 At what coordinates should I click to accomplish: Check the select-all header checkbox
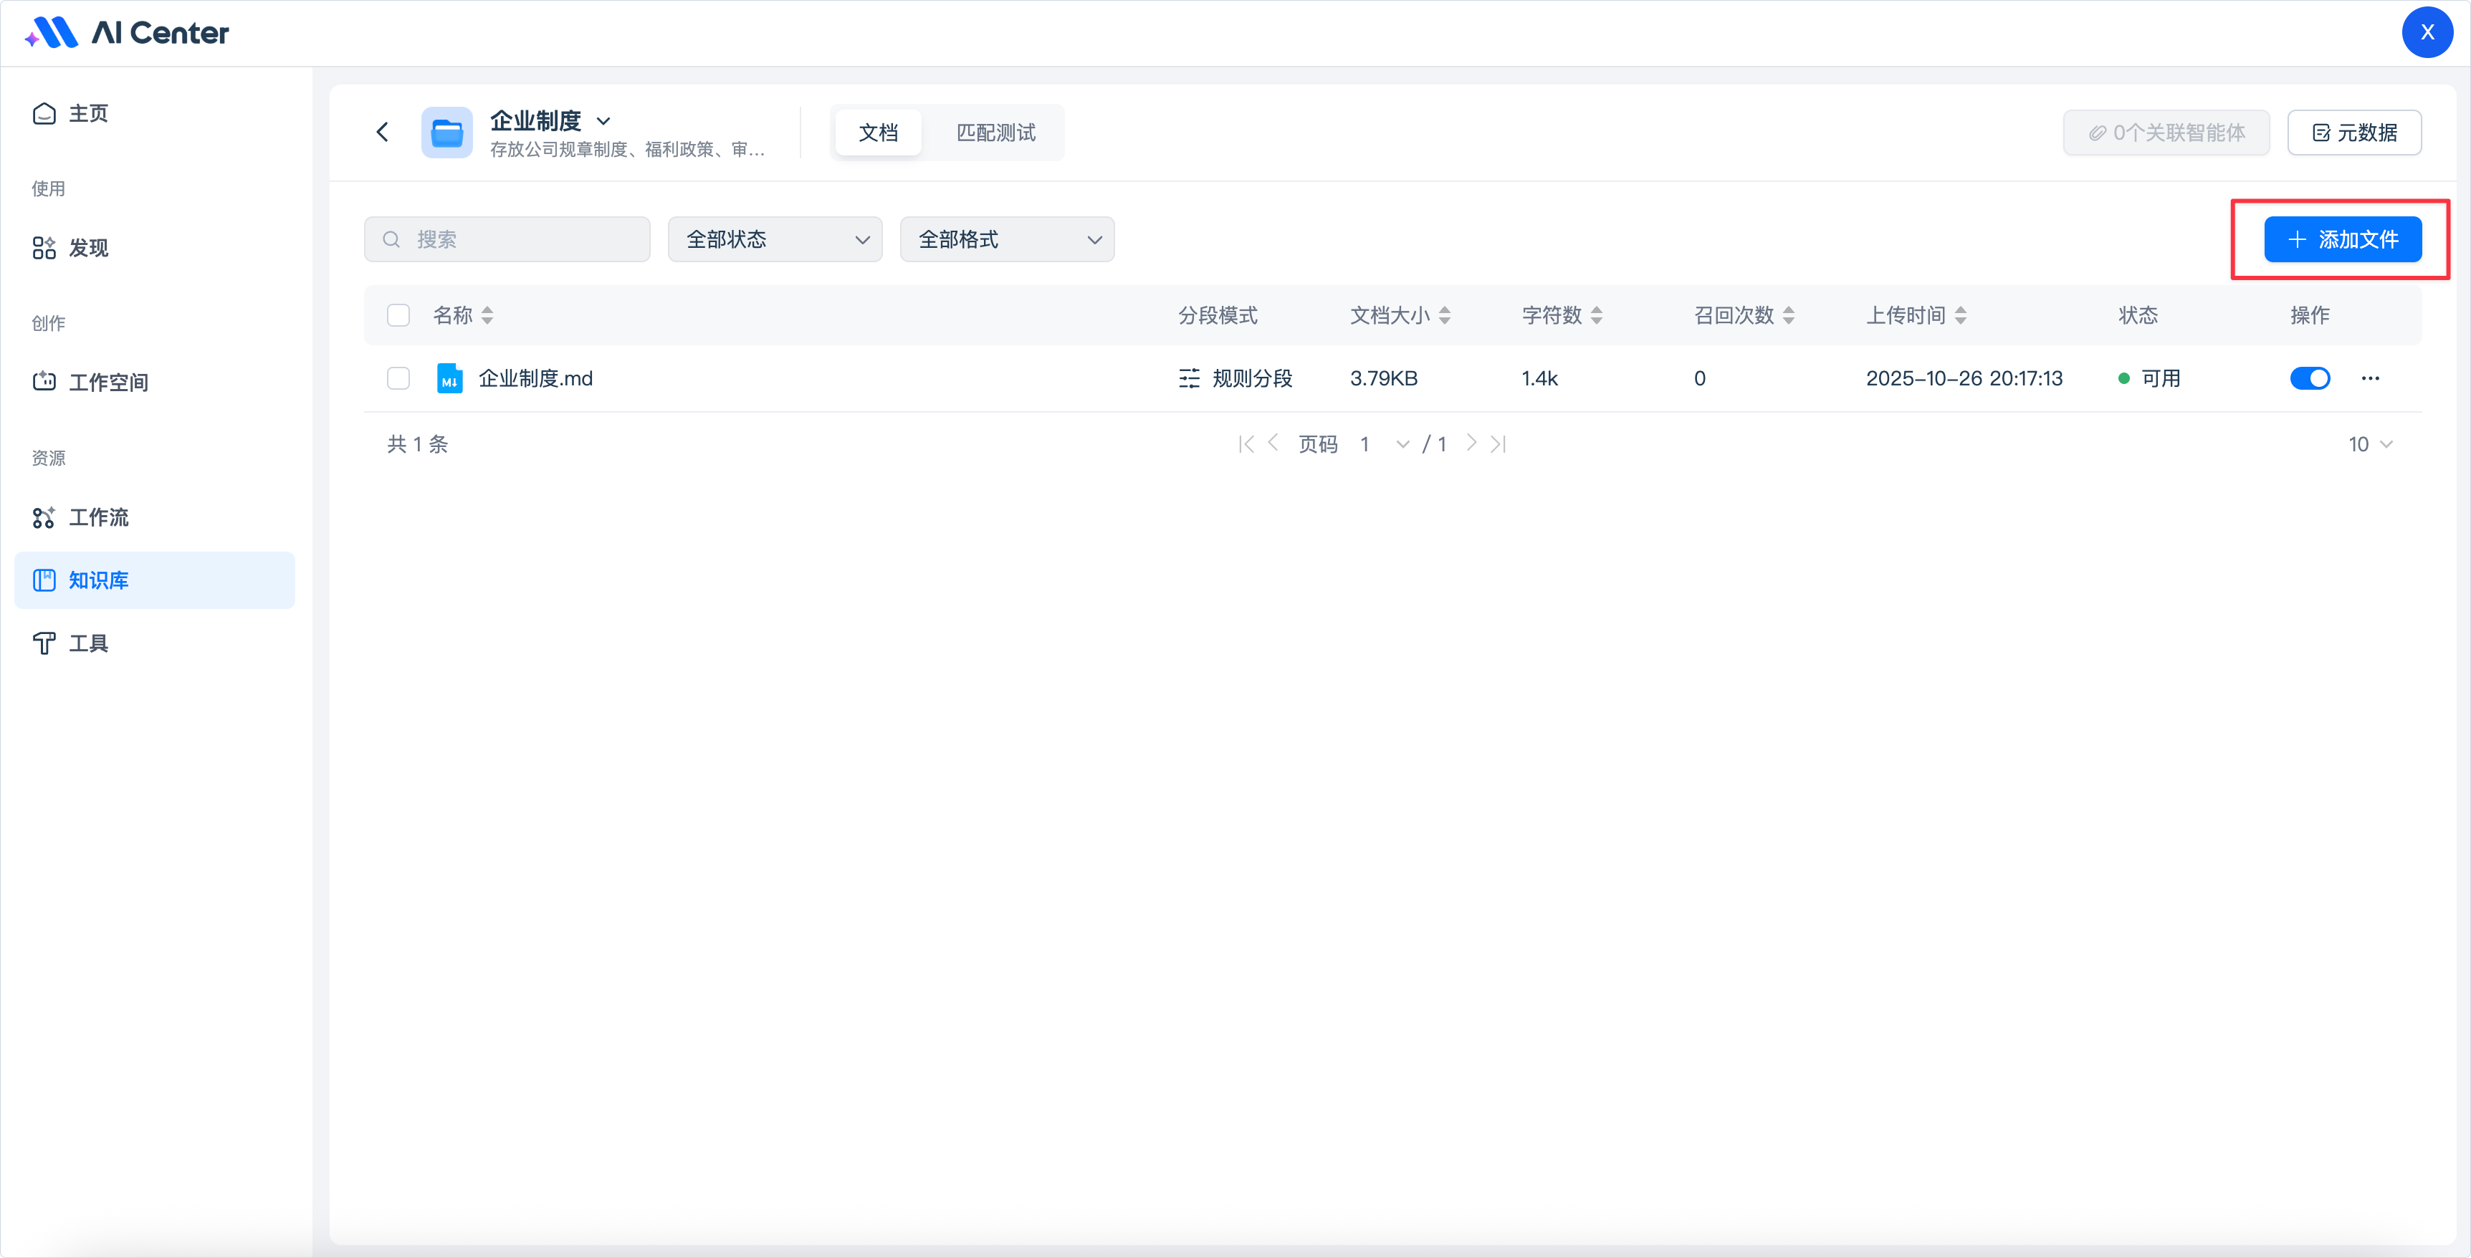coord(398,315)
